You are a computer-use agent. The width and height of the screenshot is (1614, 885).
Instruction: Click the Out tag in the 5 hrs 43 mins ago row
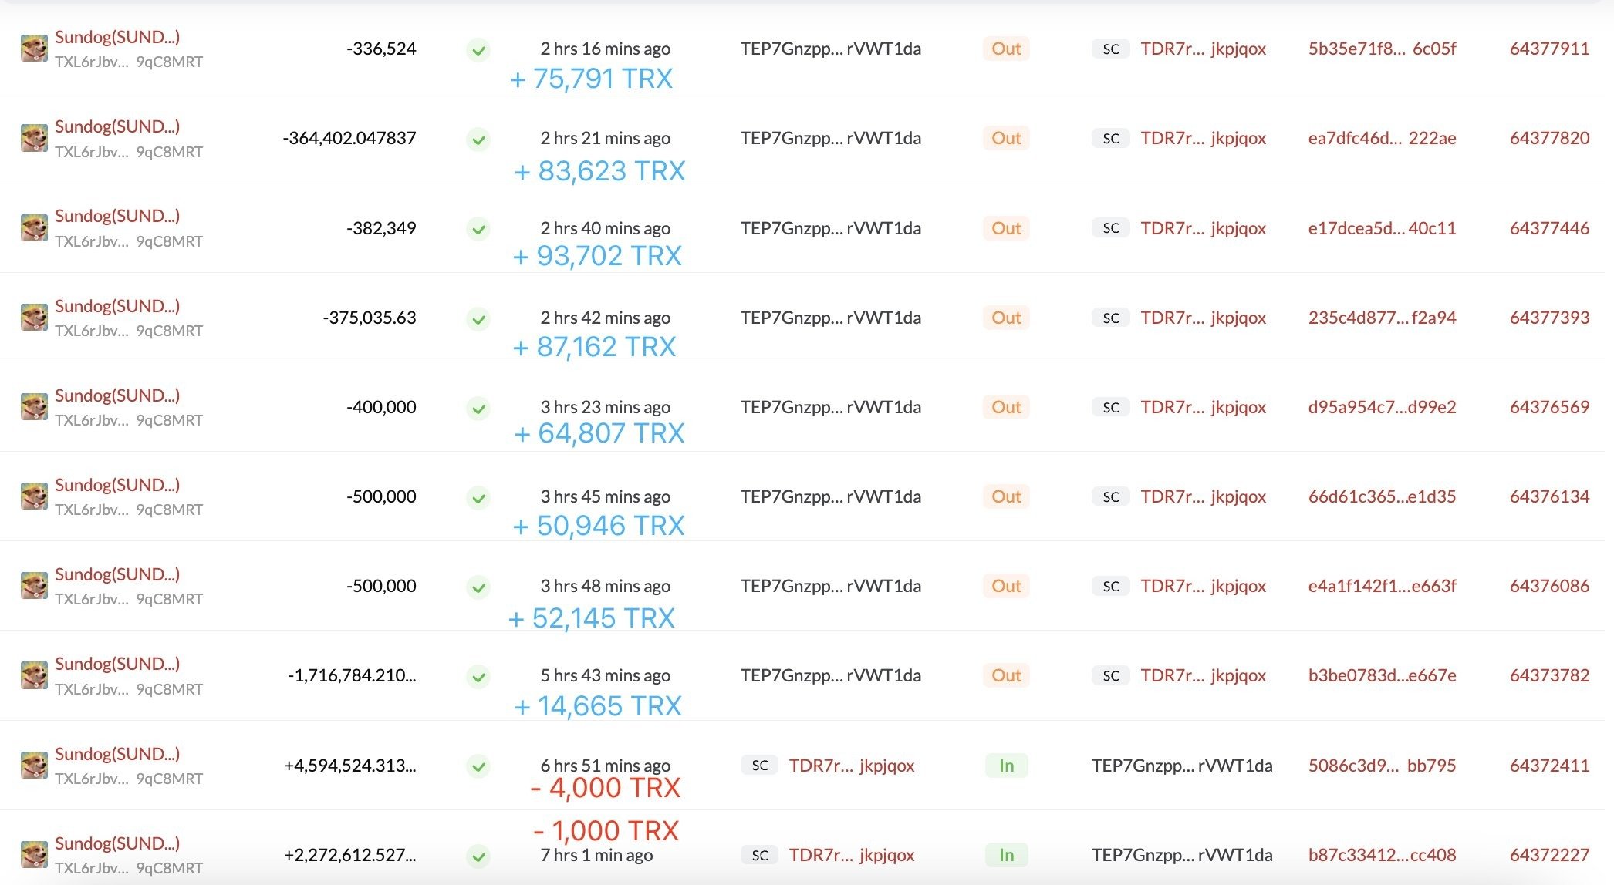pyautogui.click(x=1006, y=675)
